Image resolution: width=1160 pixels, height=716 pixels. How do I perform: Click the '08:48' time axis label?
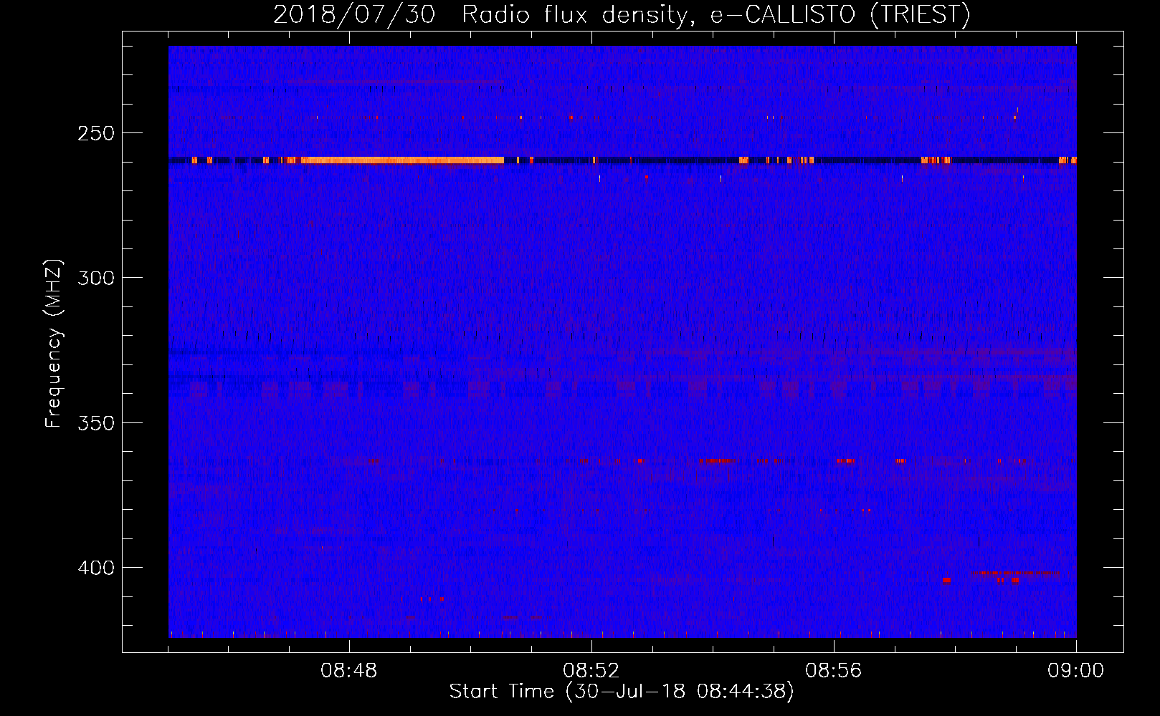pyautogui.click(x=349, y=671)
